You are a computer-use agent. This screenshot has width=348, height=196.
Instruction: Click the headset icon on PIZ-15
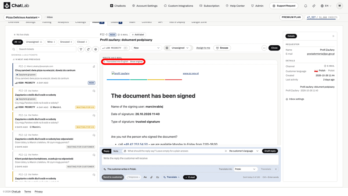point(94,91)
